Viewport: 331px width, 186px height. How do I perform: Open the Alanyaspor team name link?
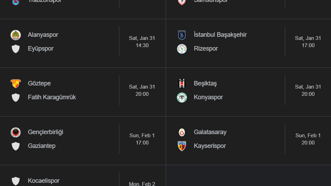43,35
